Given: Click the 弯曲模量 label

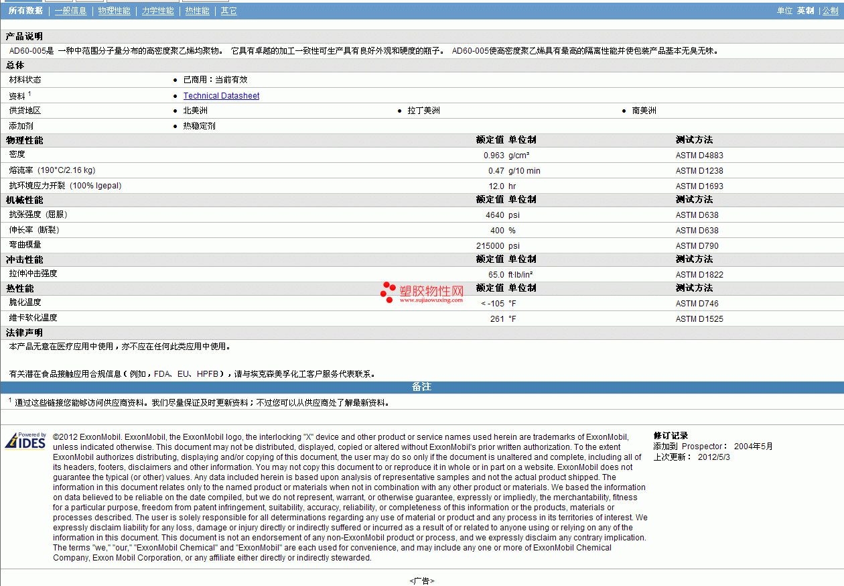Looking at the screenshot, I should (x=25, y=245).
